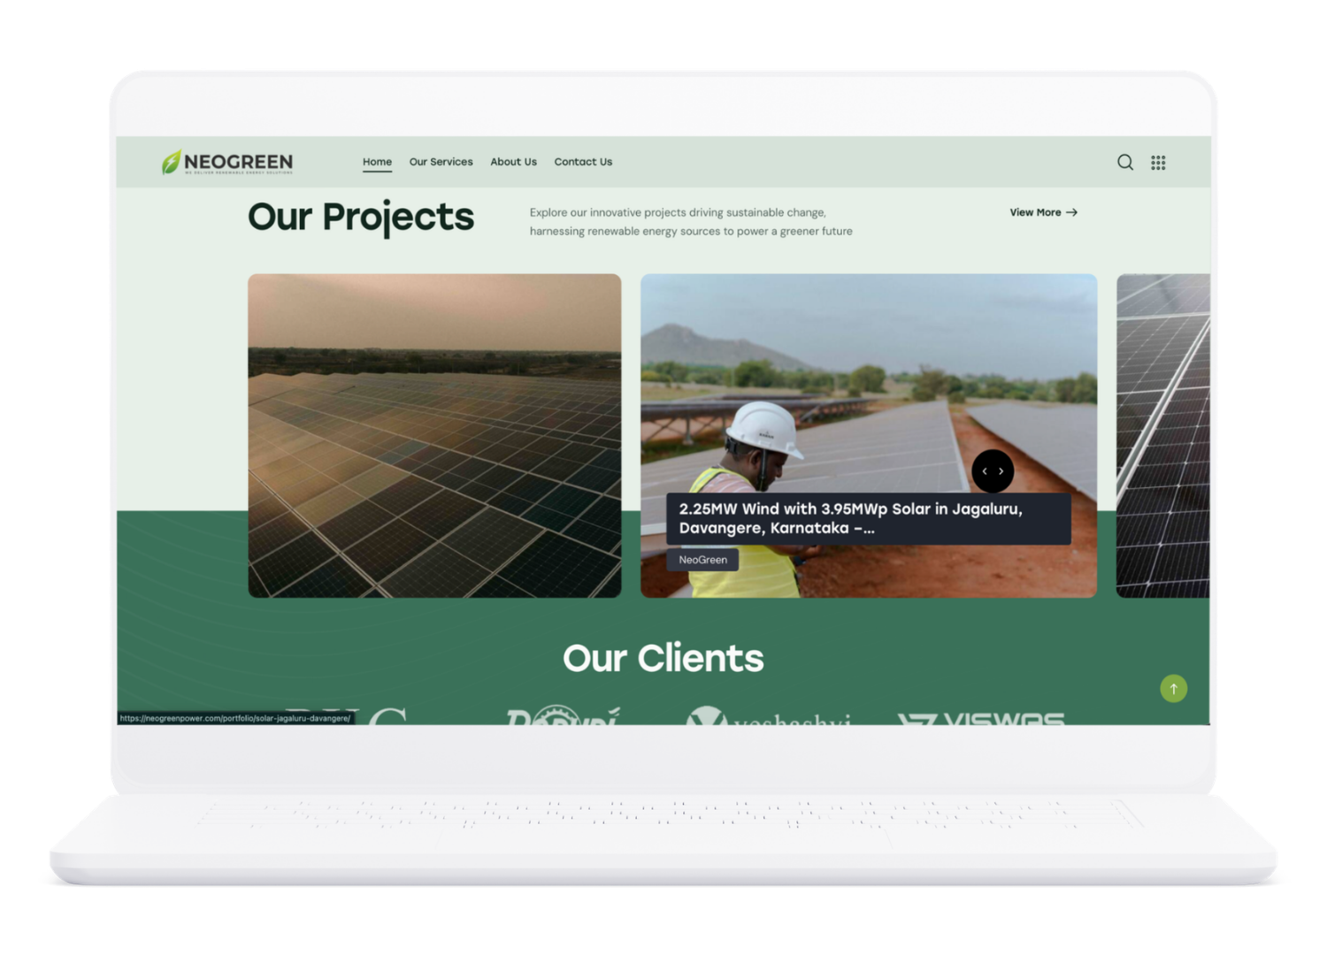Click the Viswas client logo
The height and width of the screenshot is (955, 1327).
981,718
